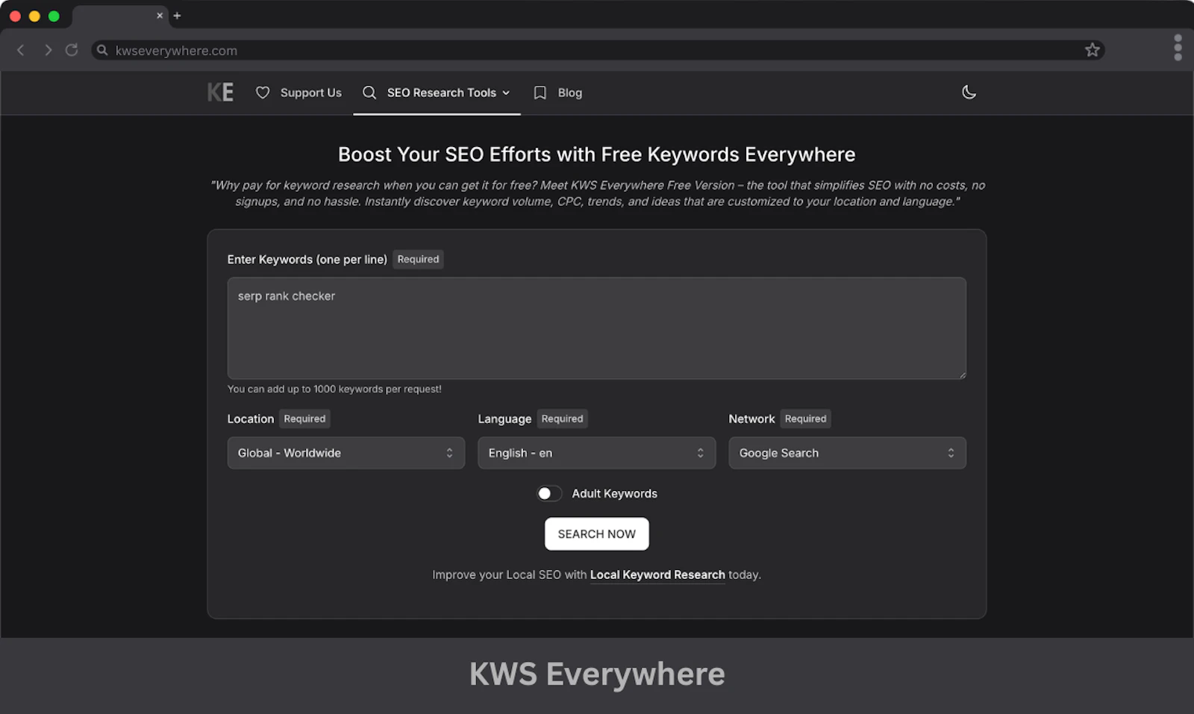Open the SEO Research Tools menu
Screen dimensions: 1194x714
tap(437, 93)
